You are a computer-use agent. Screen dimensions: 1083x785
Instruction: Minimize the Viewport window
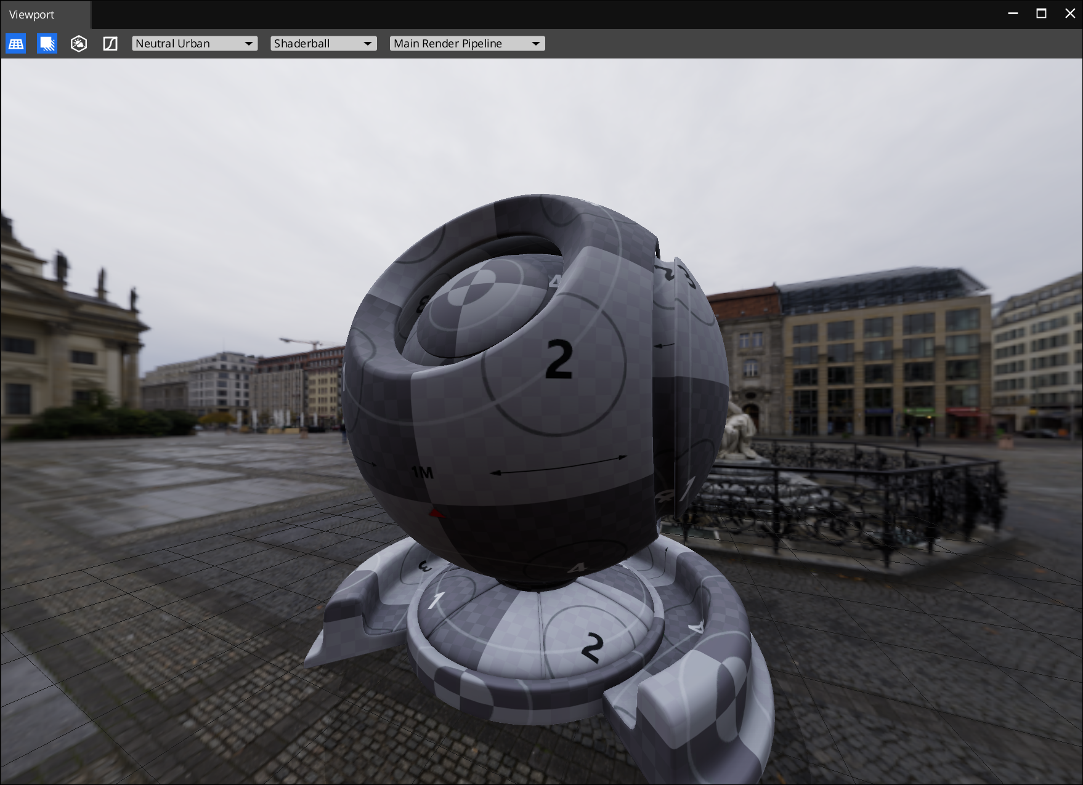[1013, 12]
